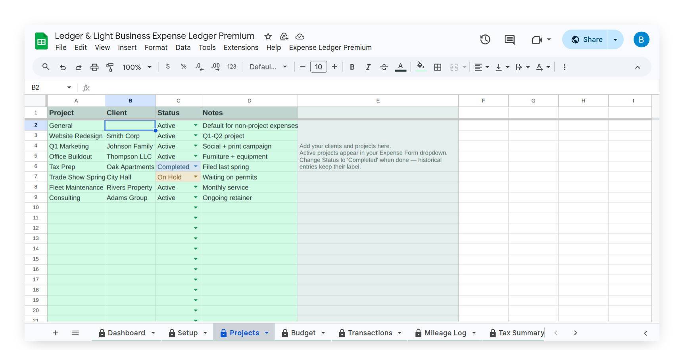Open the borders tool

[x=438, y=67]
